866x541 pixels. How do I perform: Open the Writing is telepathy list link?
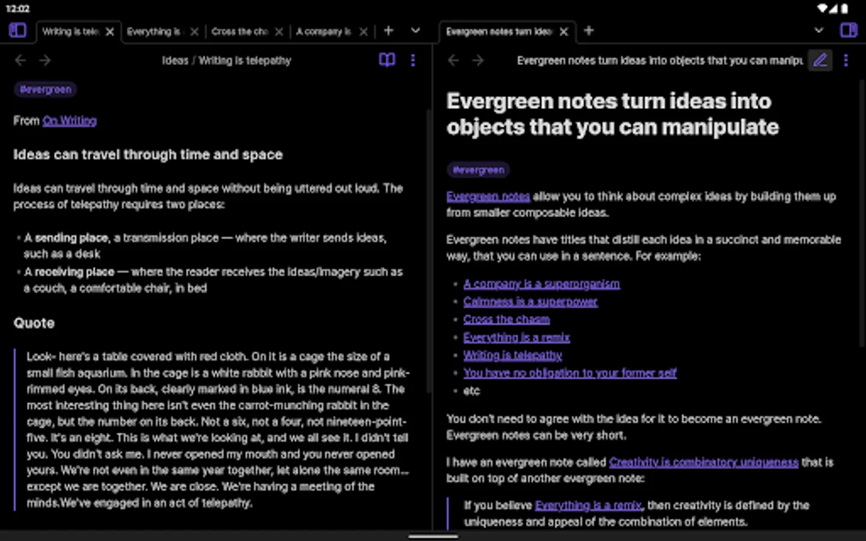[512, 355]
